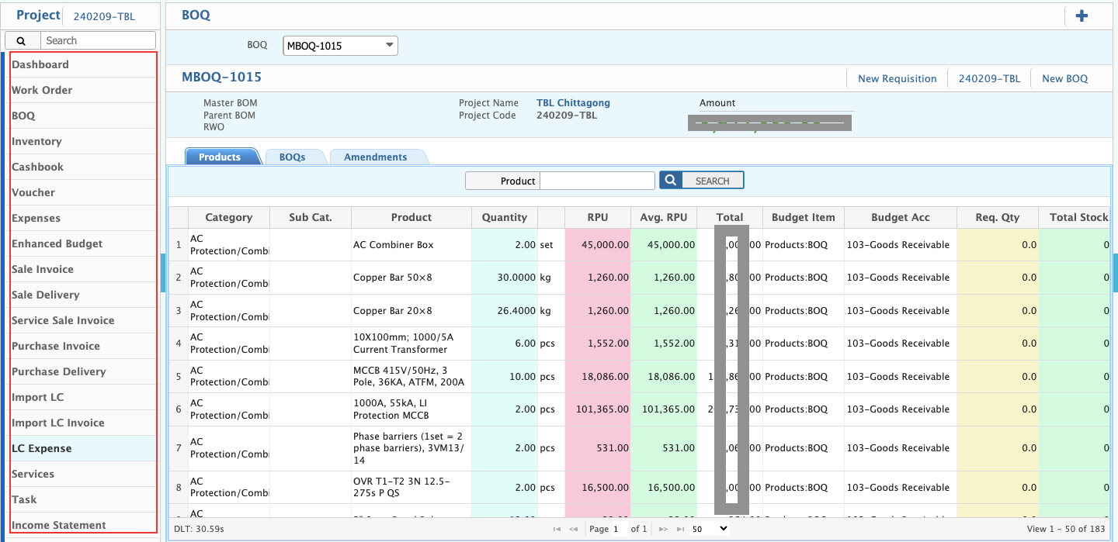
Task: Click the first-page pagination icon
Action: click(556, 528)
